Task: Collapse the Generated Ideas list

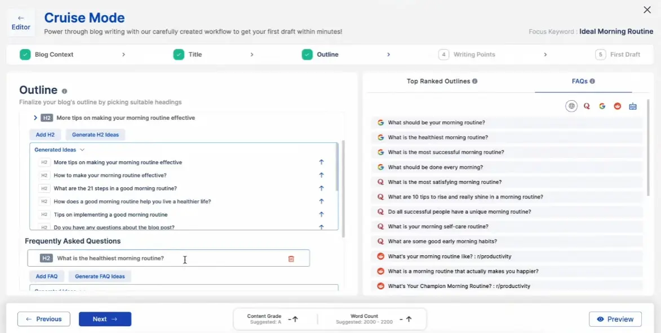Action: pyautogui.click(x=82, y=150)
